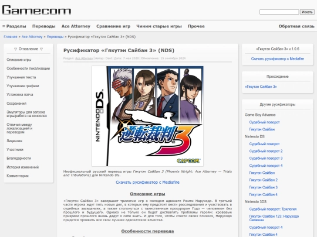Open Nintendo DS Гякутэн Сайбан link
The width and height of the screenshot is (317, 237).
pyautogui.click(x=262, y=173)
